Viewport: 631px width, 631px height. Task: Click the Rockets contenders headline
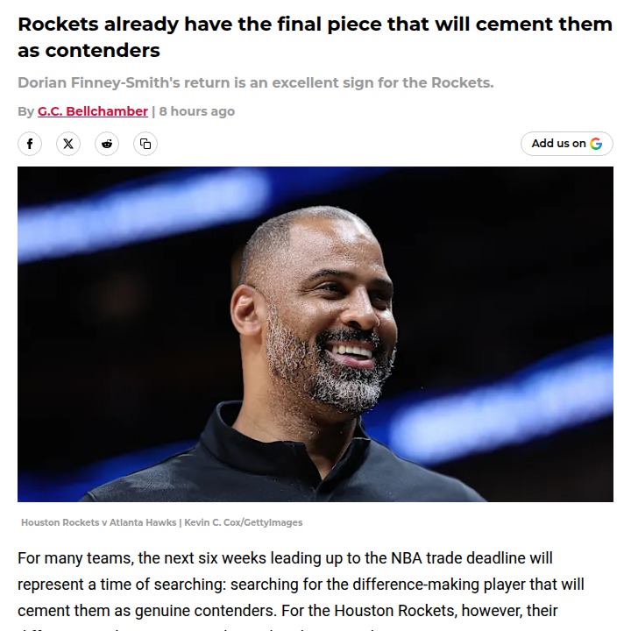pos(315,37)
